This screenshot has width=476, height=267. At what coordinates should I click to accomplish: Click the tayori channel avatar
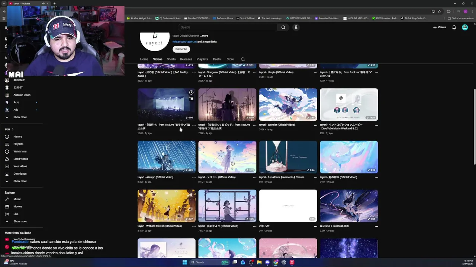coord(155,41)
